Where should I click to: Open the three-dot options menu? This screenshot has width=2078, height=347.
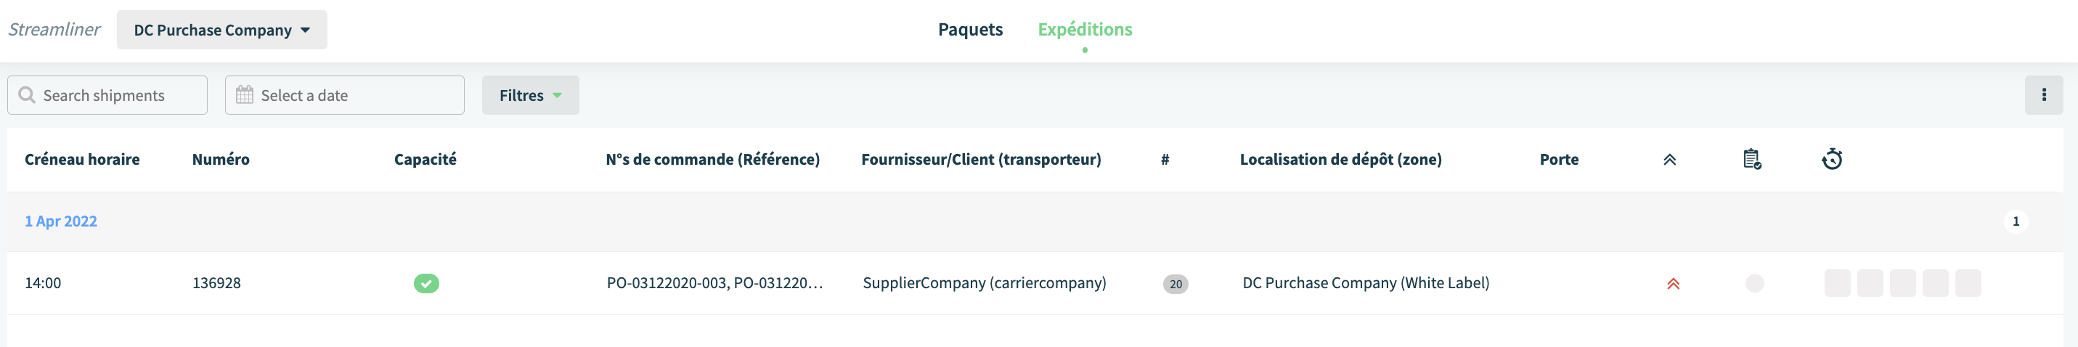[x=2043, y=95]
